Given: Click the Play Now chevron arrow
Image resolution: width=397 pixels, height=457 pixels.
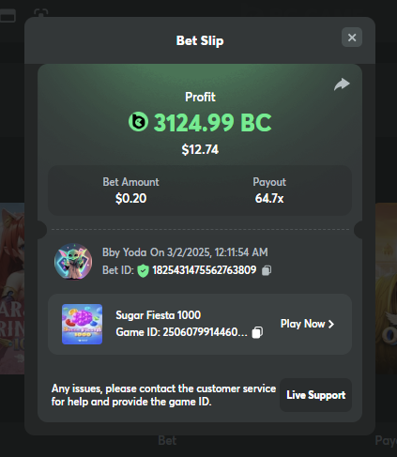Looking at the screenshot, I should 331,324.
